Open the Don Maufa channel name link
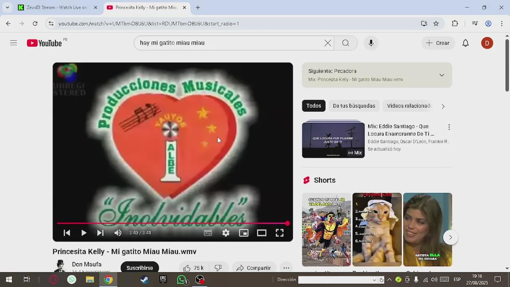This screenshot has width=510, height=287. click(86, 264)
